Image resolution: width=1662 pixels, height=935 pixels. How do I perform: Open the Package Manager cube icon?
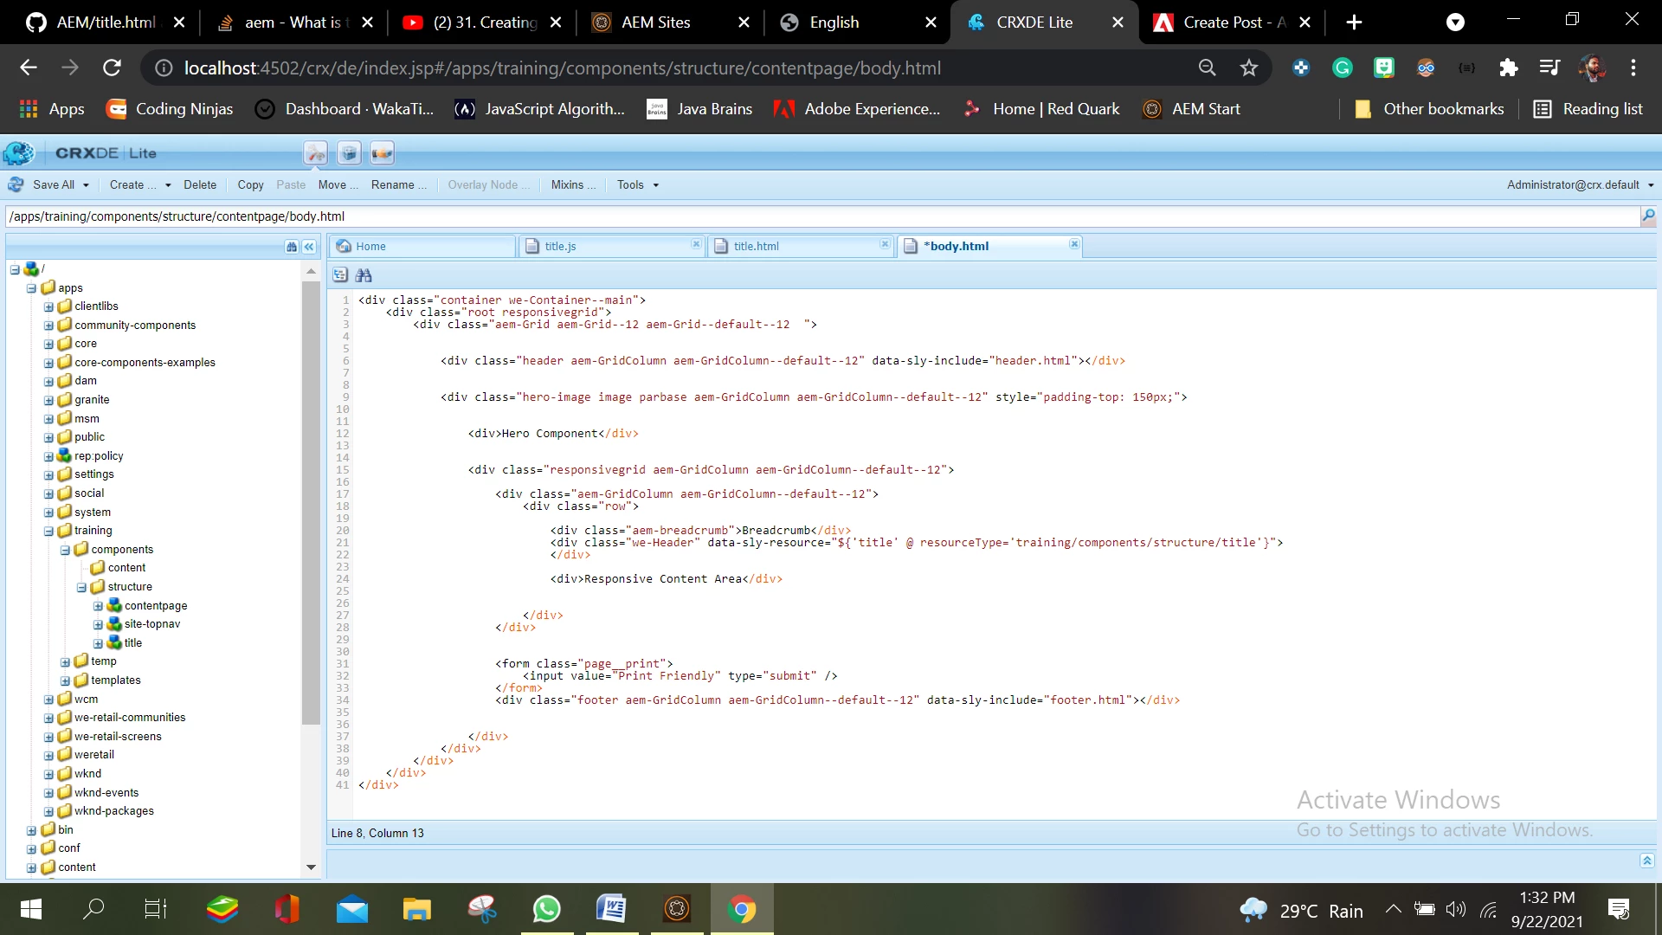[x=349, y=153]
